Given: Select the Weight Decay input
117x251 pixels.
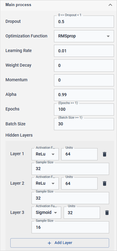Looking at the screenshot, I should pos(84,66).
